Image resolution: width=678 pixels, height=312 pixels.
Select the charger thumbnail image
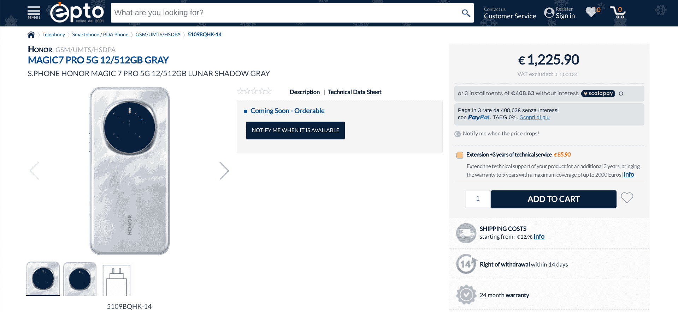coord(117,280)
